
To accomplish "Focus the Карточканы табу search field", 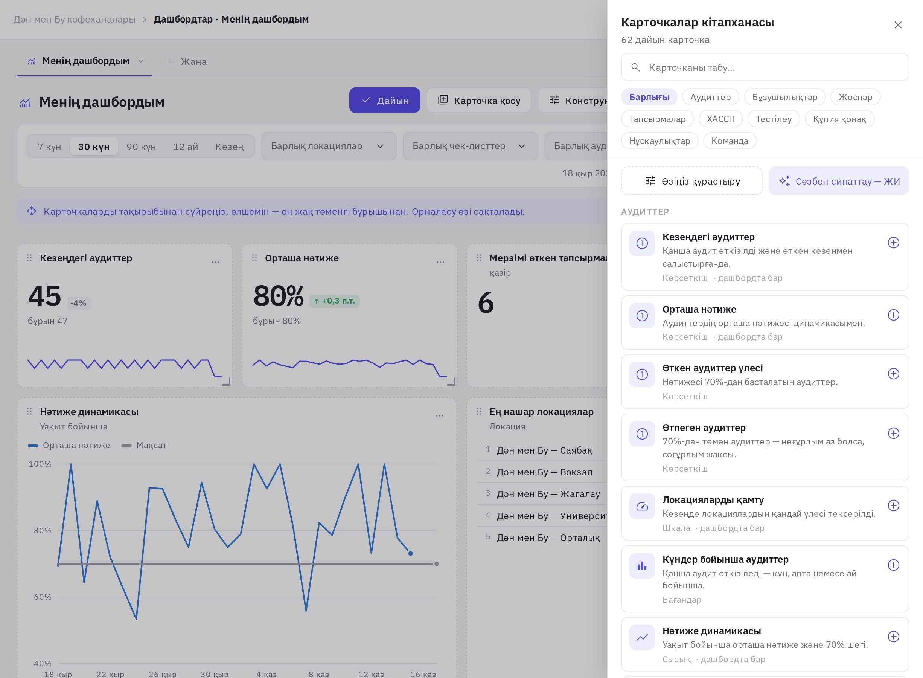I will click(x=765, y=67).
